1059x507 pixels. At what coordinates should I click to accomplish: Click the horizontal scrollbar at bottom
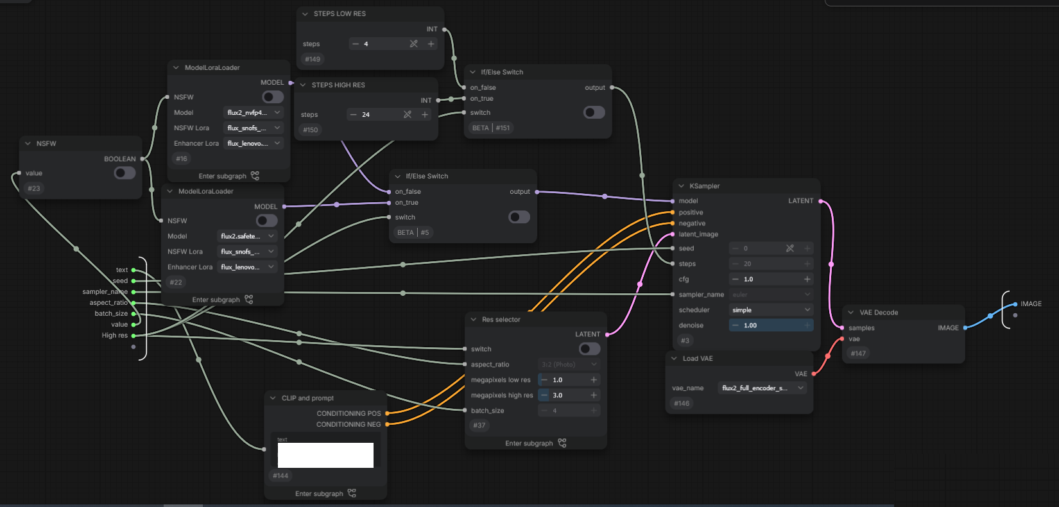coord(183,505)
